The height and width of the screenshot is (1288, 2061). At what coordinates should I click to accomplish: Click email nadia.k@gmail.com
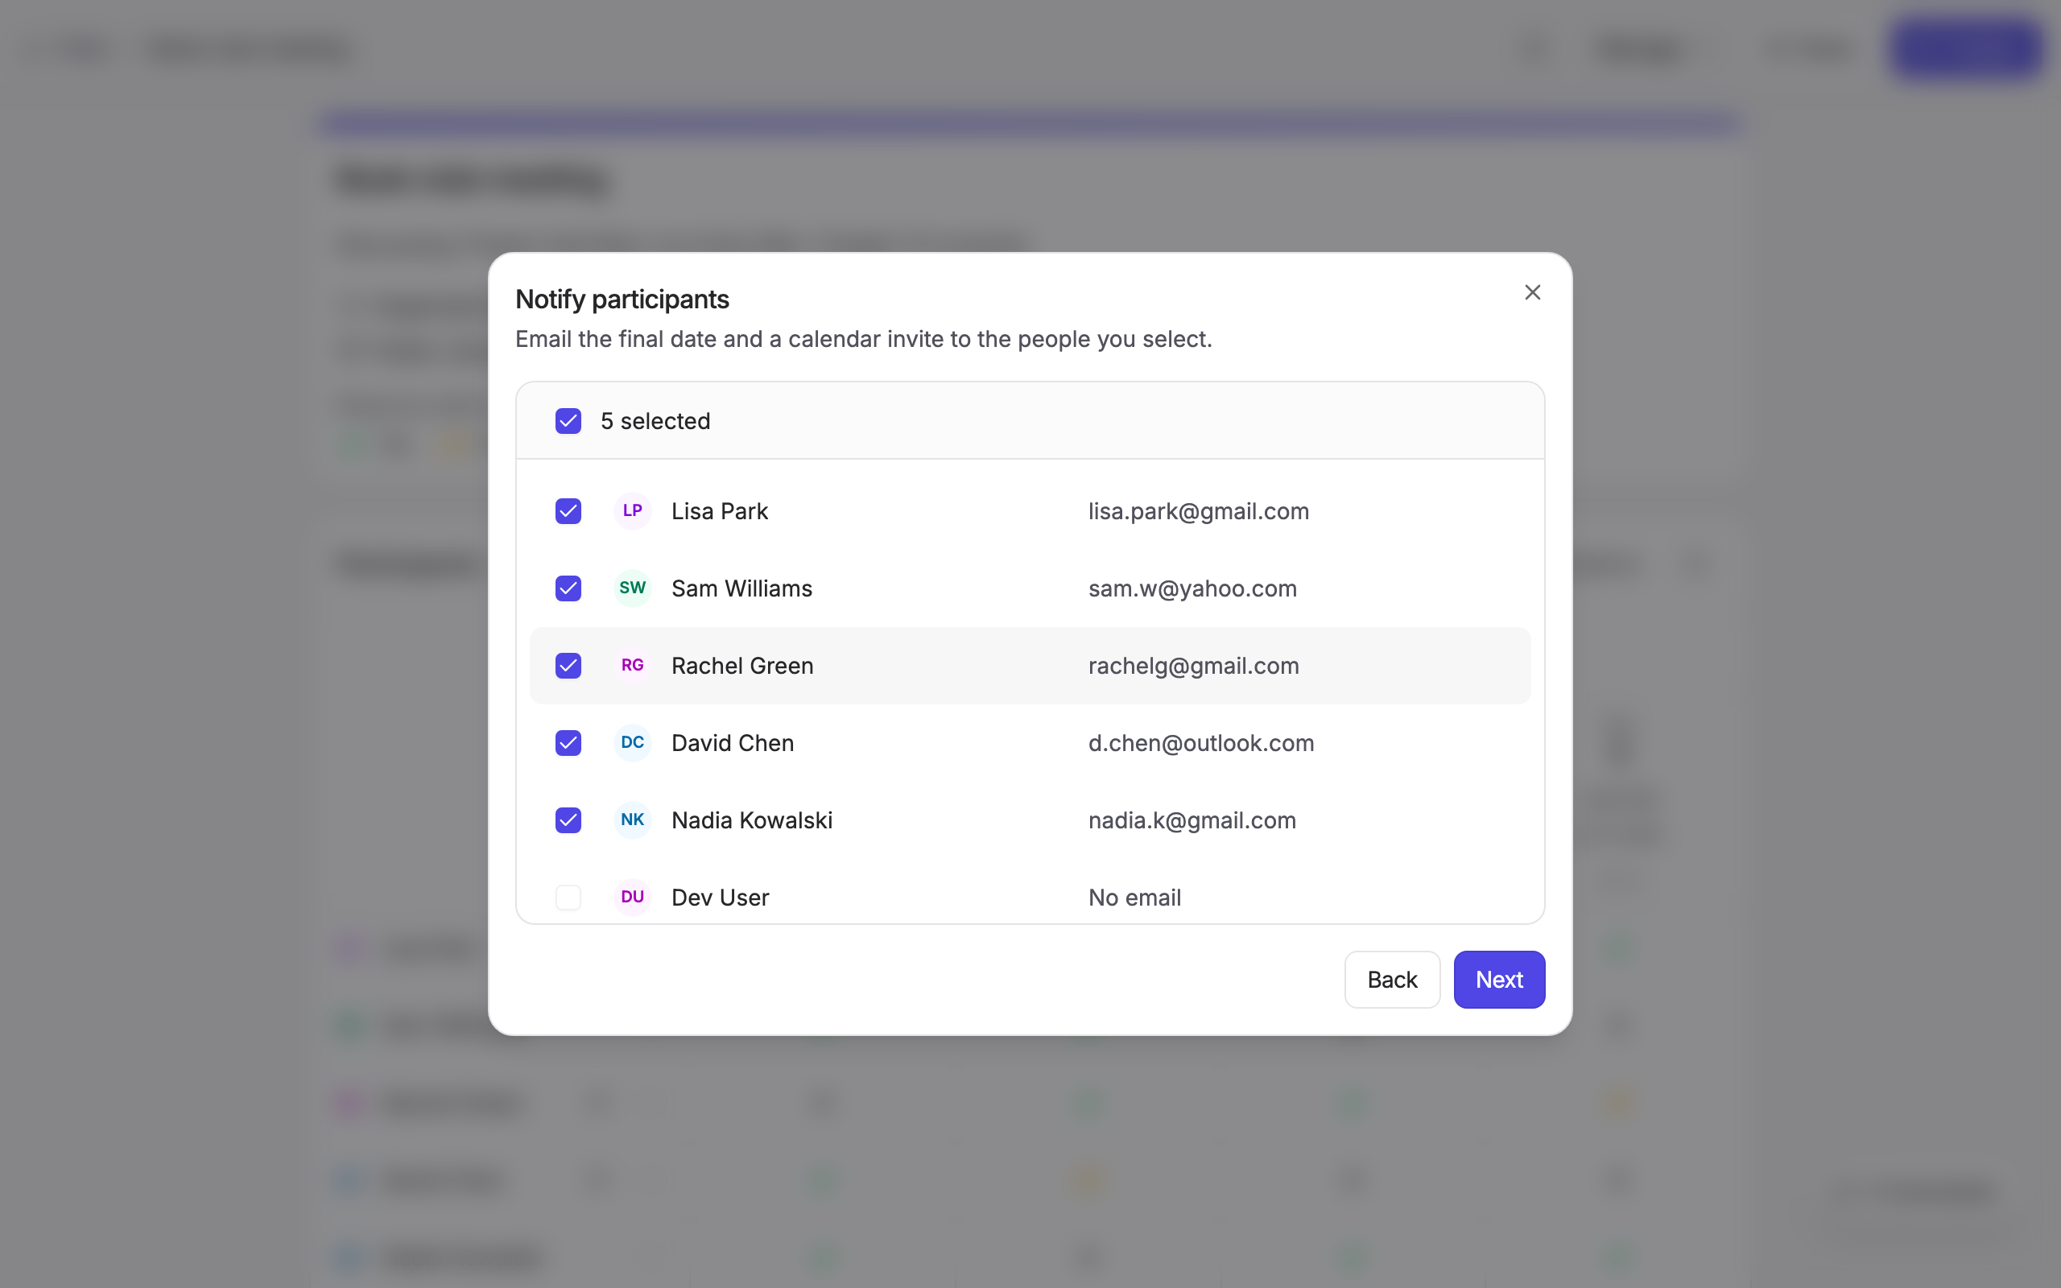click(x=1192, y=820)
